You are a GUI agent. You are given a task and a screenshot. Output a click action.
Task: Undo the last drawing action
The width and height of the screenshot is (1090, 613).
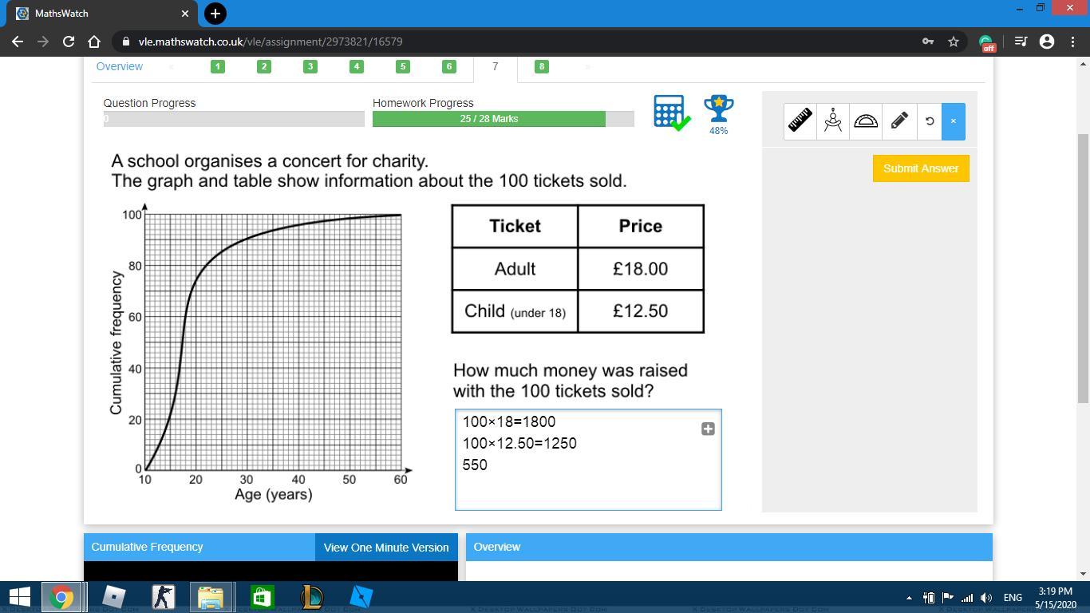(x=929, y=121)
